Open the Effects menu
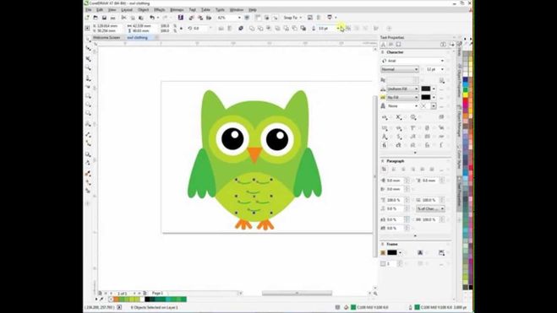The width and height of the screenshot is (557, 313). [160, 9]
